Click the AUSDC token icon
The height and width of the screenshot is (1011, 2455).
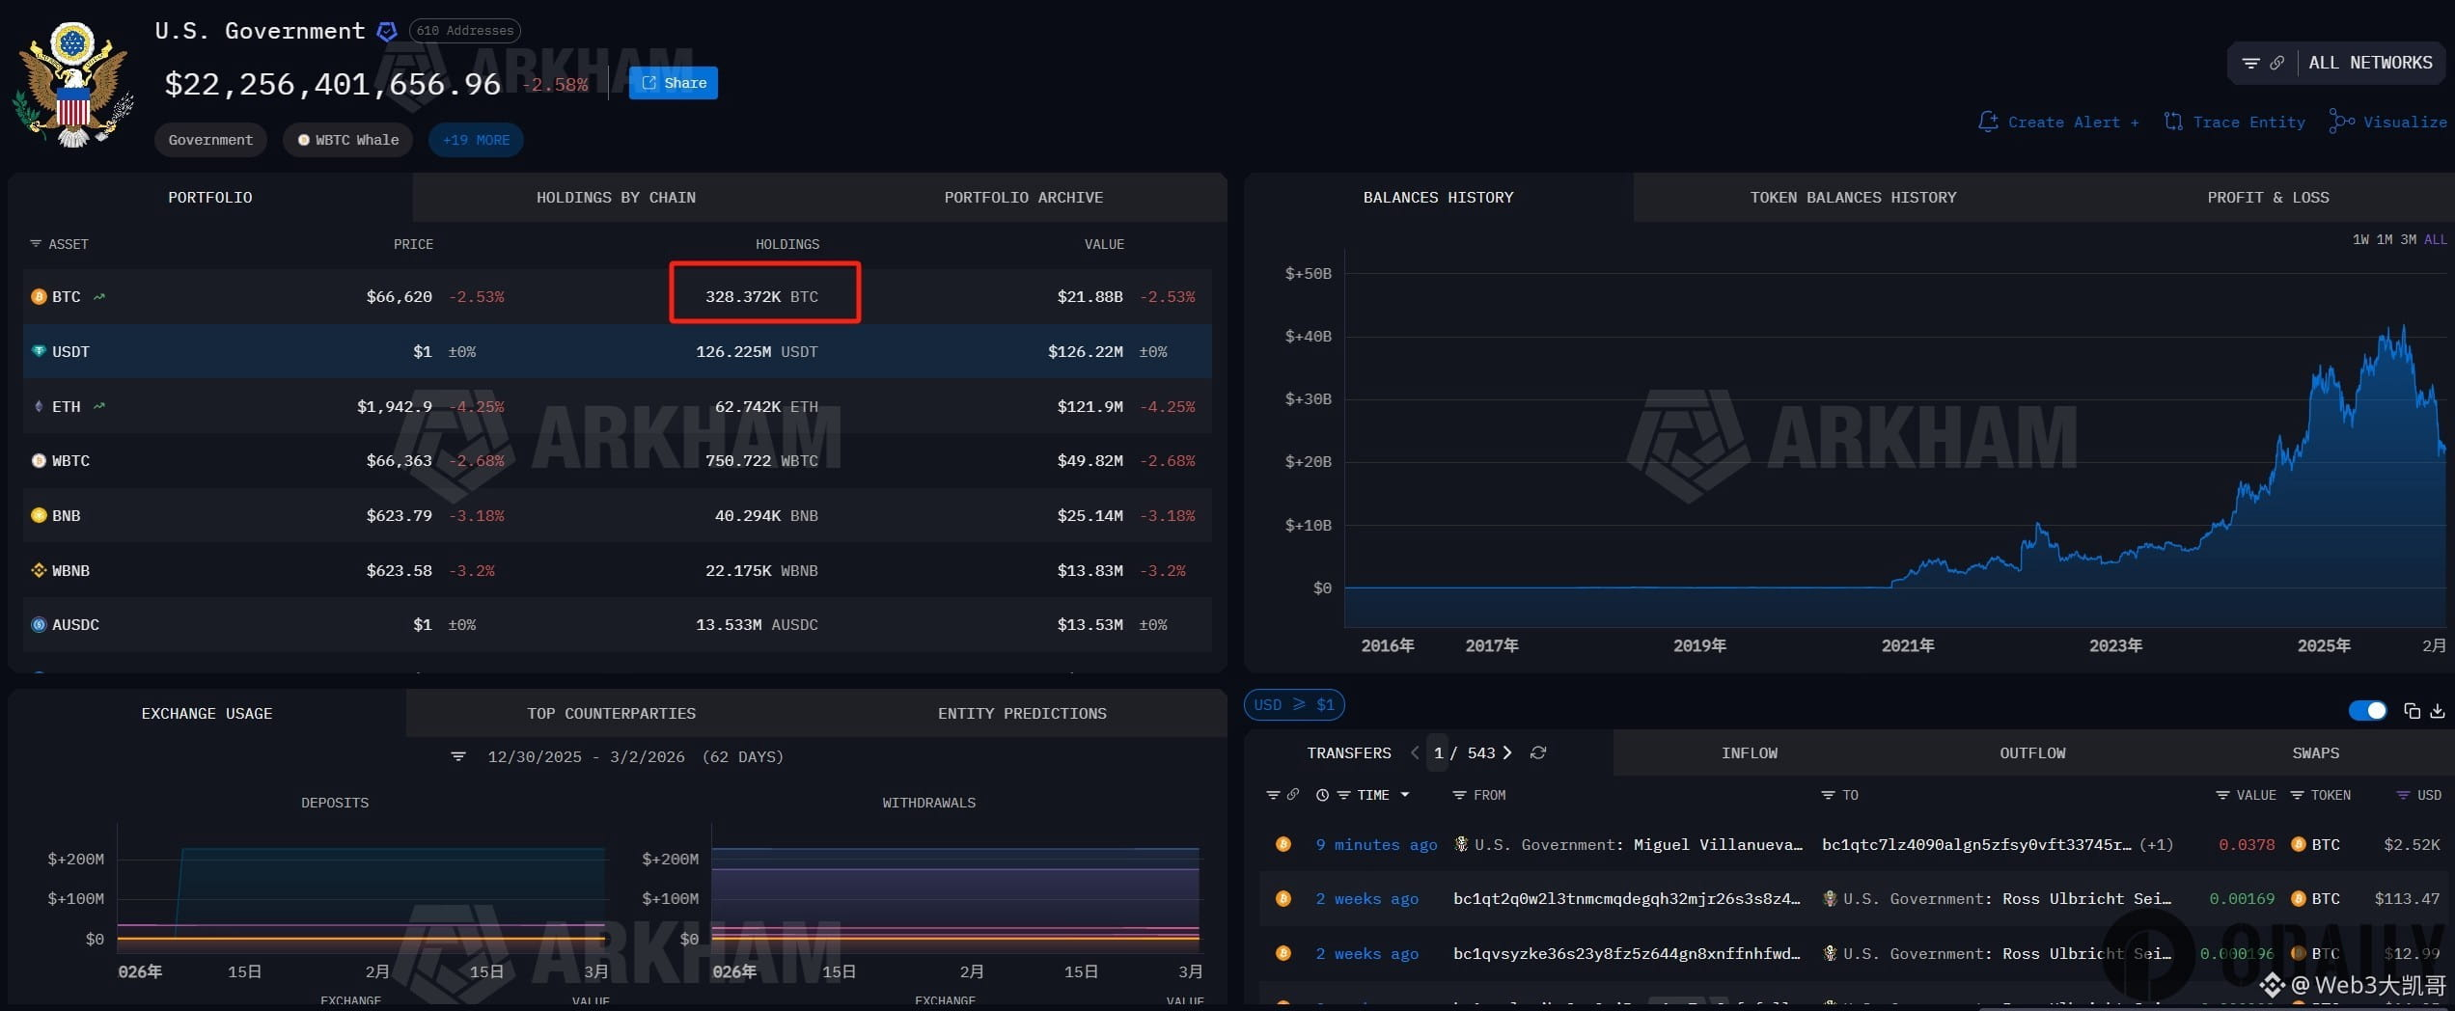39,625
